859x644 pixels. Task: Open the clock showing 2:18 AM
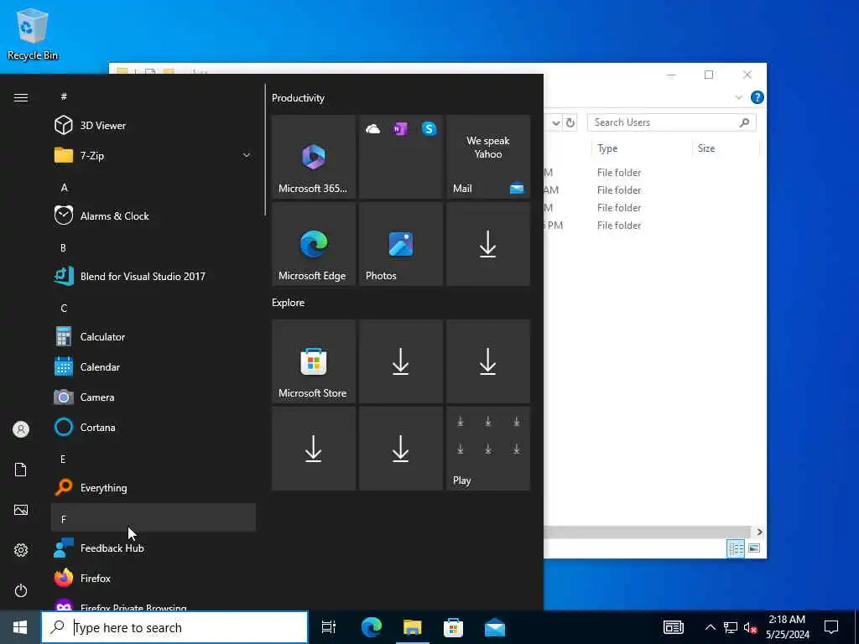click(x=787, y=627)
